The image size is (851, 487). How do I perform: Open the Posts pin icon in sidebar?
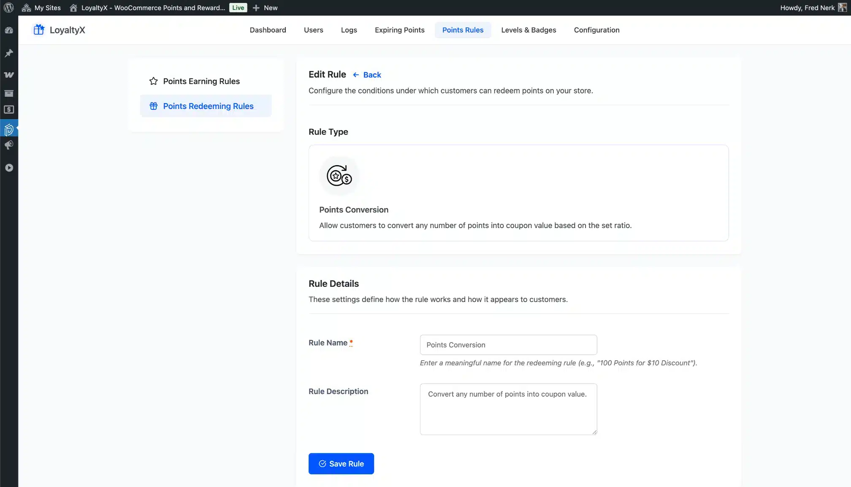coord(9,53)
